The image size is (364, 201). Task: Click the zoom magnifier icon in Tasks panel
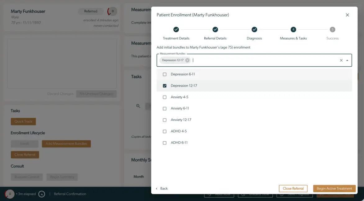coord(138,106)
